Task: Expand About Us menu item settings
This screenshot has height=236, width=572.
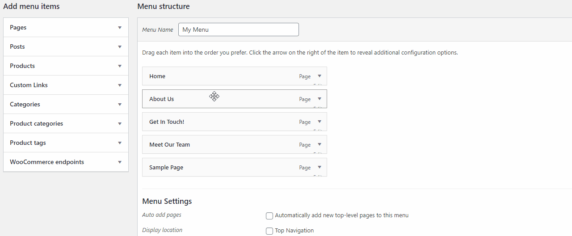Action: (x=320, y=99)
